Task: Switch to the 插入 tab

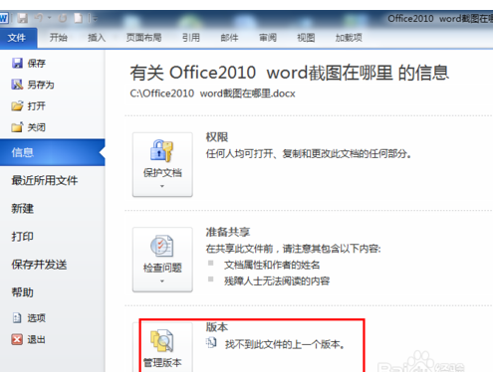Action: coord(97,38)
